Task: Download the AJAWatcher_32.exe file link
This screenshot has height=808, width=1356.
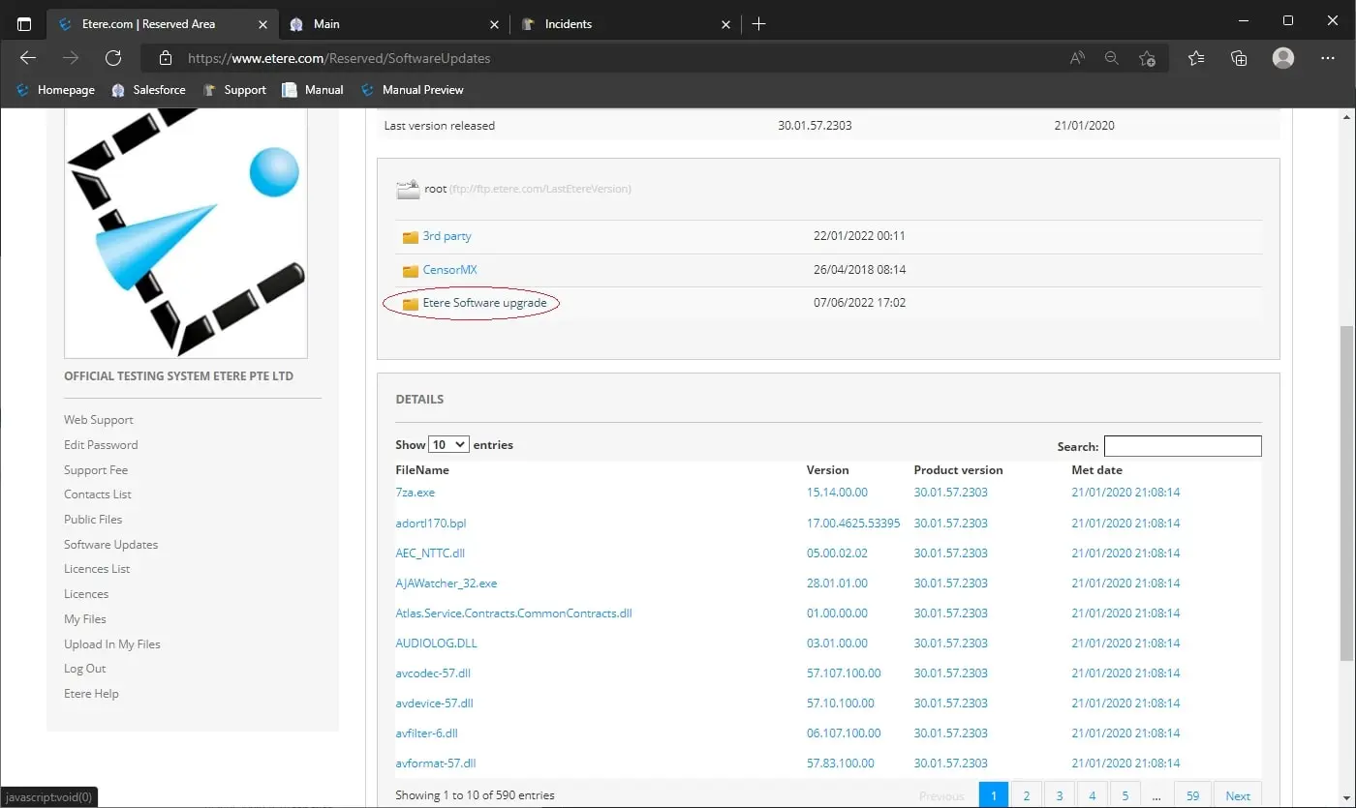Action: coord(447,584)
